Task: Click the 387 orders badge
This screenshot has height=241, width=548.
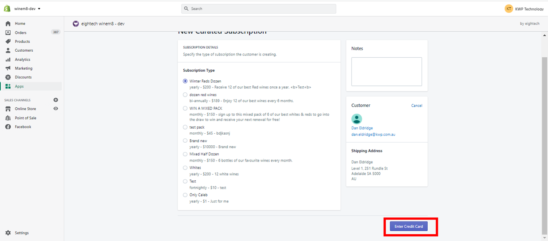Action: pyautogui.click(x=56, y=32)
